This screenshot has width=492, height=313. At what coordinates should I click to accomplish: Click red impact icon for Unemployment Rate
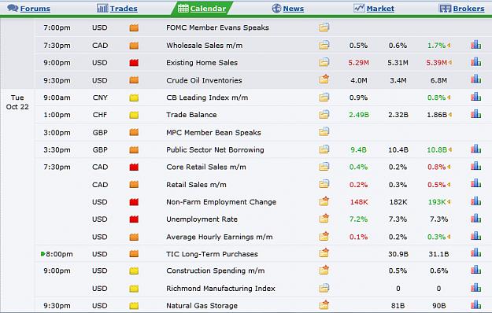tap(134, 219)
